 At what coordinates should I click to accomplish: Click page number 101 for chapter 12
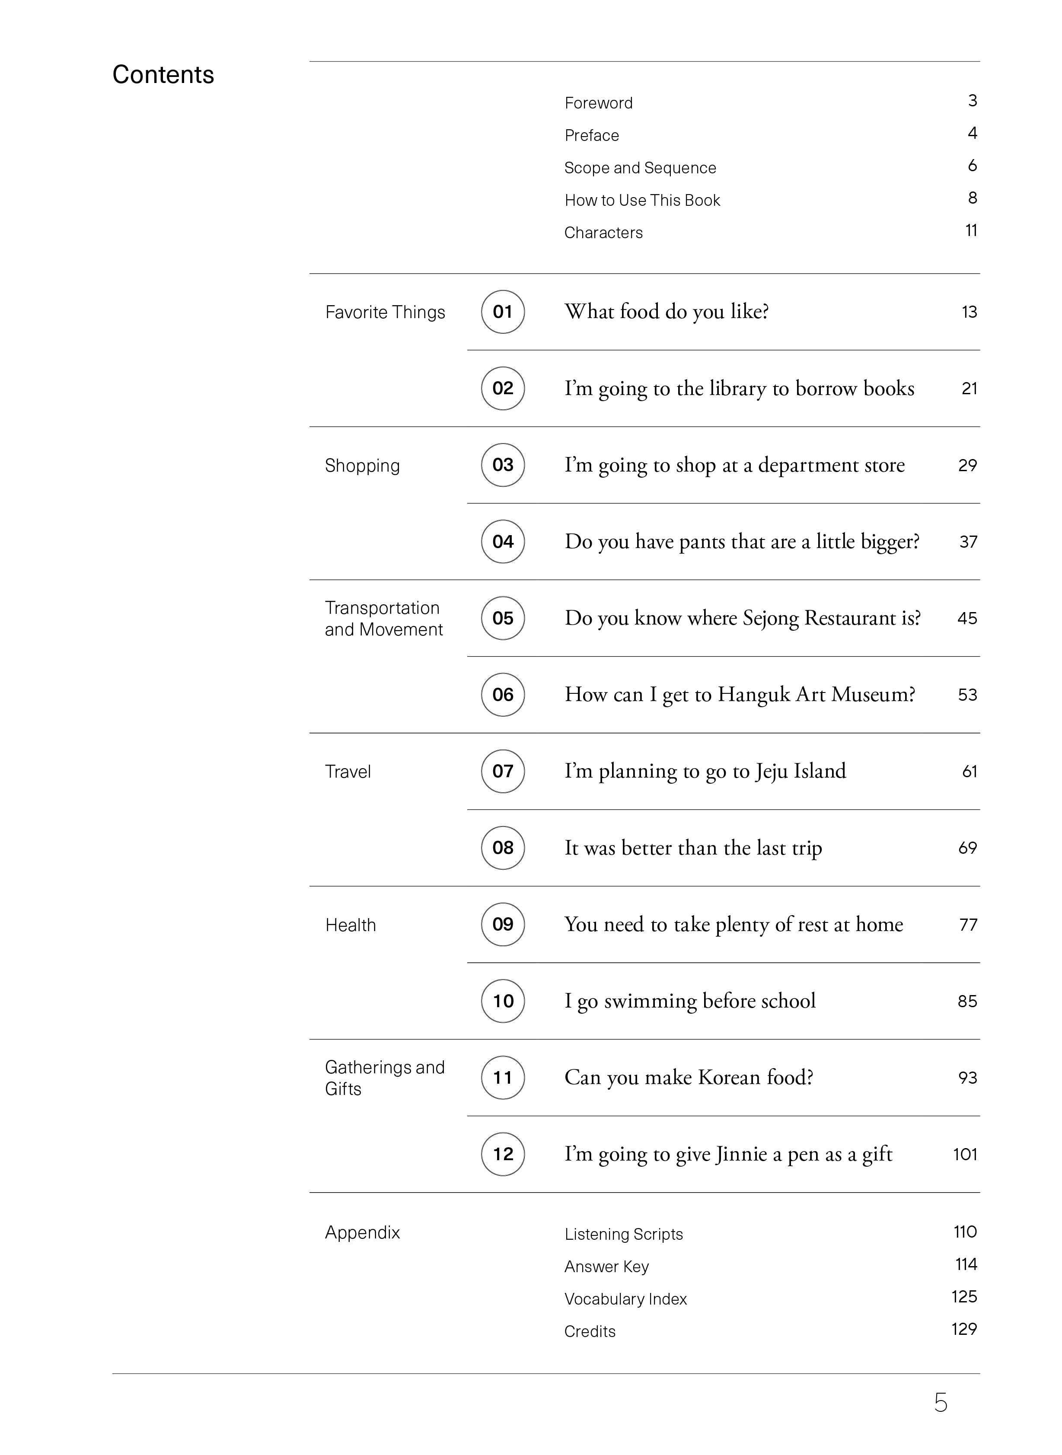tap(965, 1154)
